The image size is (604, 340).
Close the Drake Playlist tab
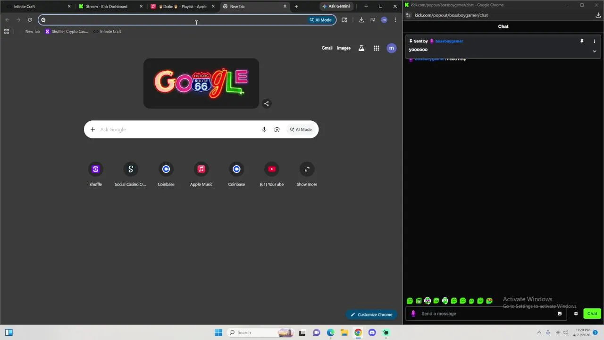coord(213,7)
